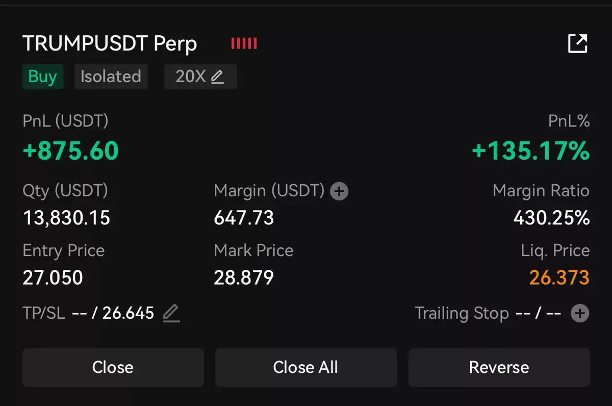Tap the red risk level bars indicator
This screenshot has width=612, height=406.
coord(244,43)
